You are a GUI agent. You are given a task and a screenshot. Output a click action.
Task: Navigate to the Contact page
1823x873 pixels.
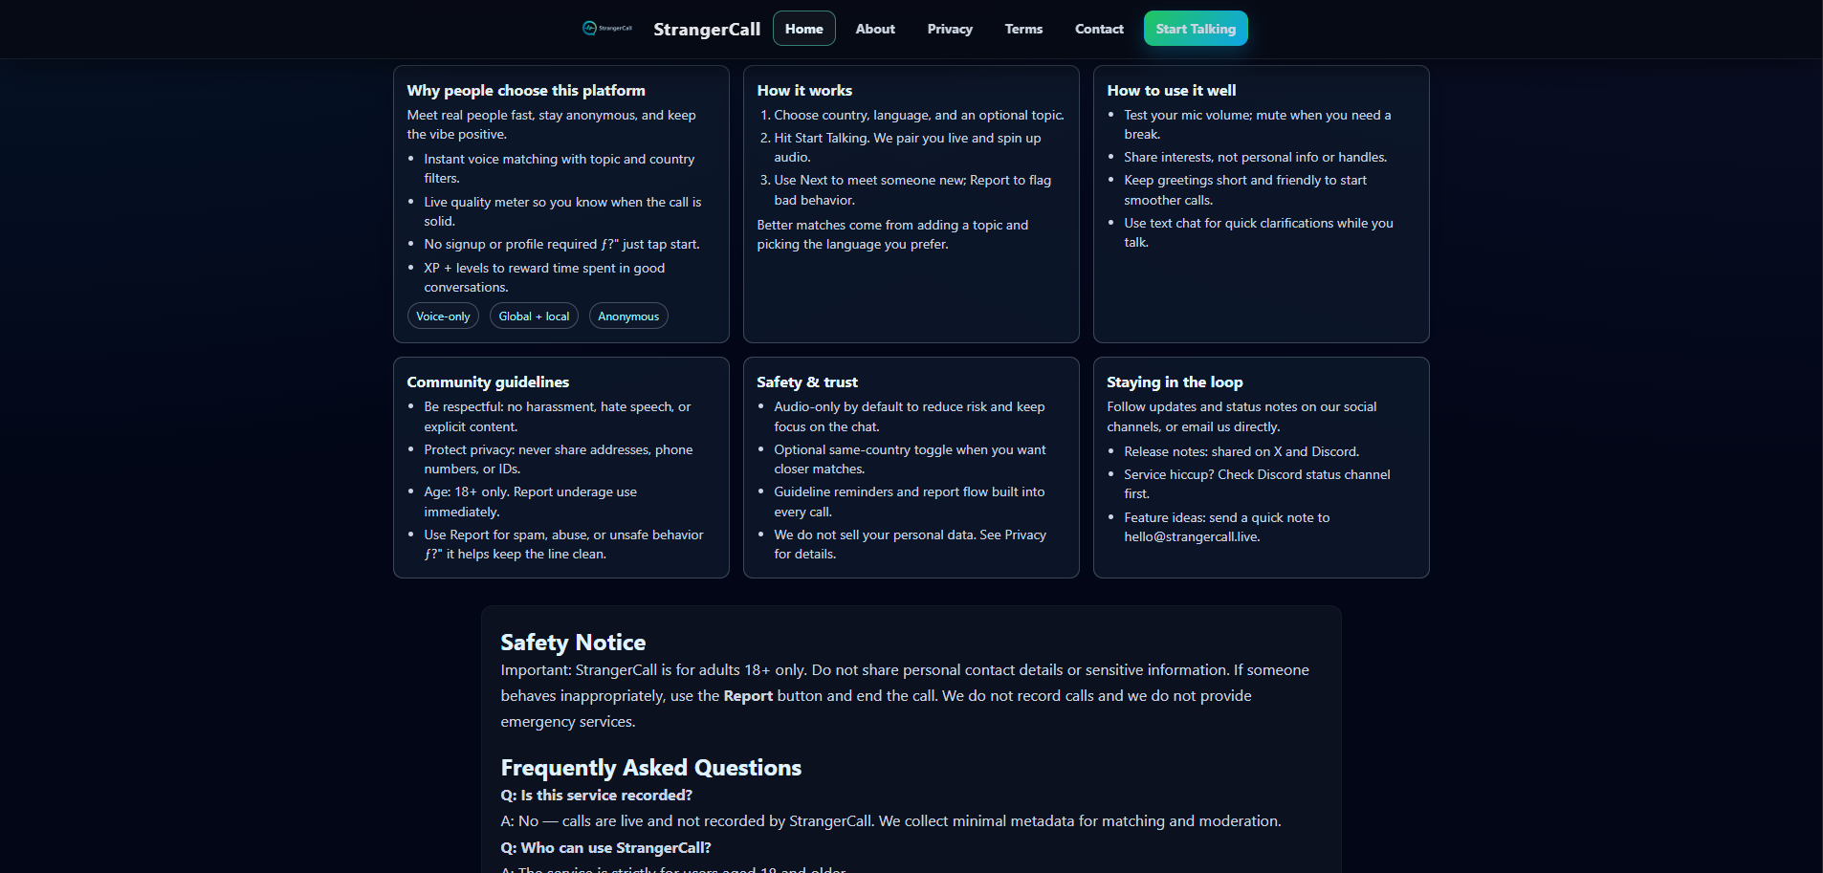point(1099,29)
